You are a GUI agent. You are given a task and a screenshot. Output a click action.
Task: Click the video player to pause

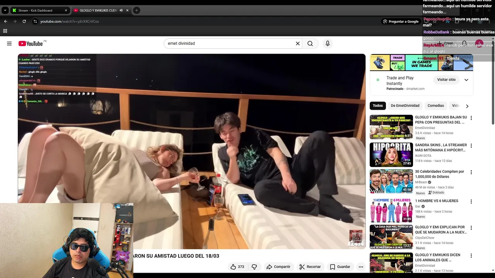tap(191, 151)
